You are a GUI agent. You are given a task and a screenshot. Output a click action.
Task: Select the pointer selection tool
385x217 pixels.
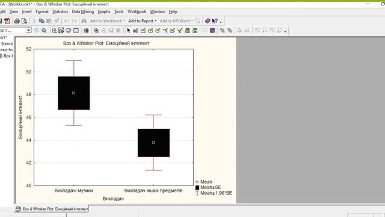pyautogui.click(x=128, y=31)
